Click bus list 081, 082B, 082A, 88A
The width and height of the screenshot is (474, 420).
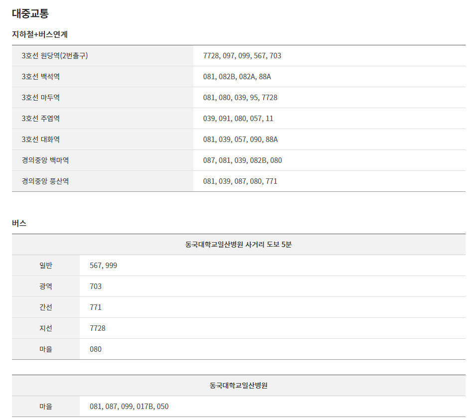[237, 77]
